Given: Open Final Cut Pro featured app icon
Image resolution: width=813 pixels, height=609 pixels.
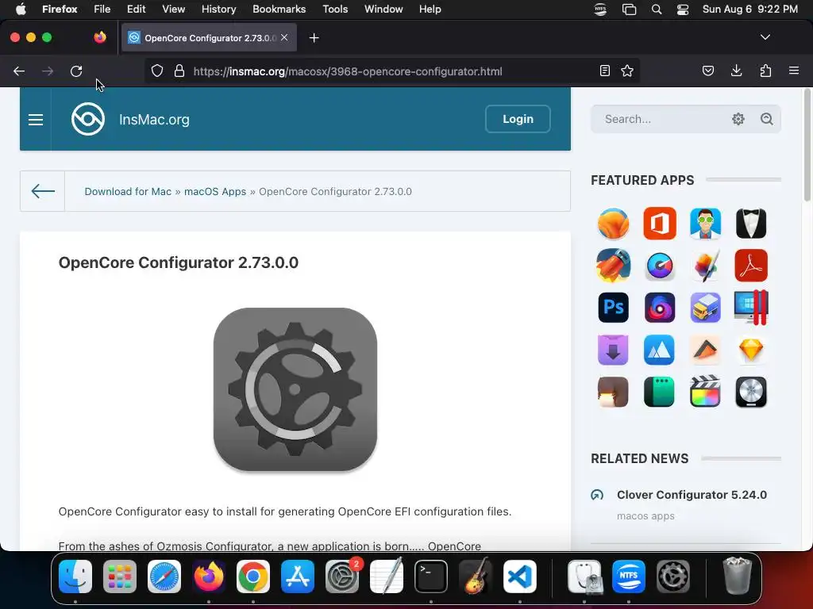Looking at the screenshot, I should [705, 392].
